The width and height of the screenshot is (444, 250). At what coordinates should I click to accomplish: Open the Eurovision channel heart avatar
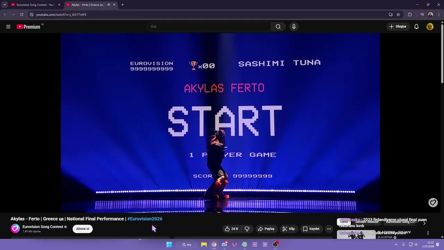coord(15,228)
